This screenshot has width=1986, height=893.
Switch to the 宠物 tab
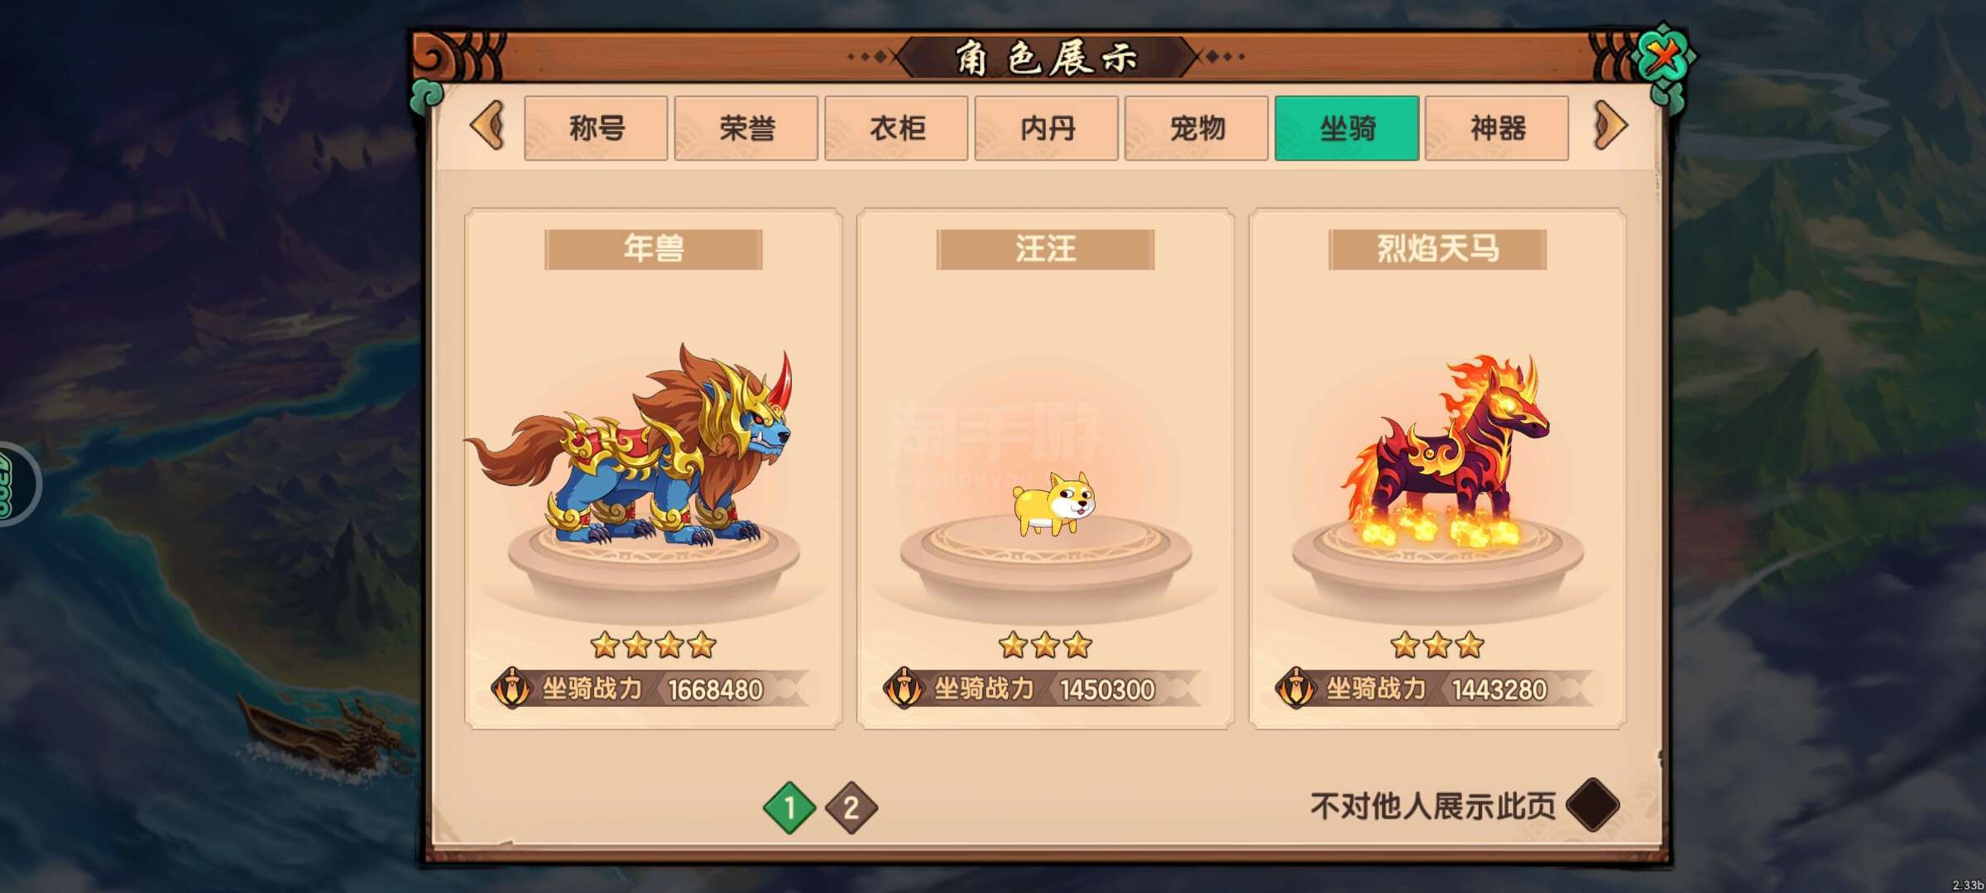1197,128
